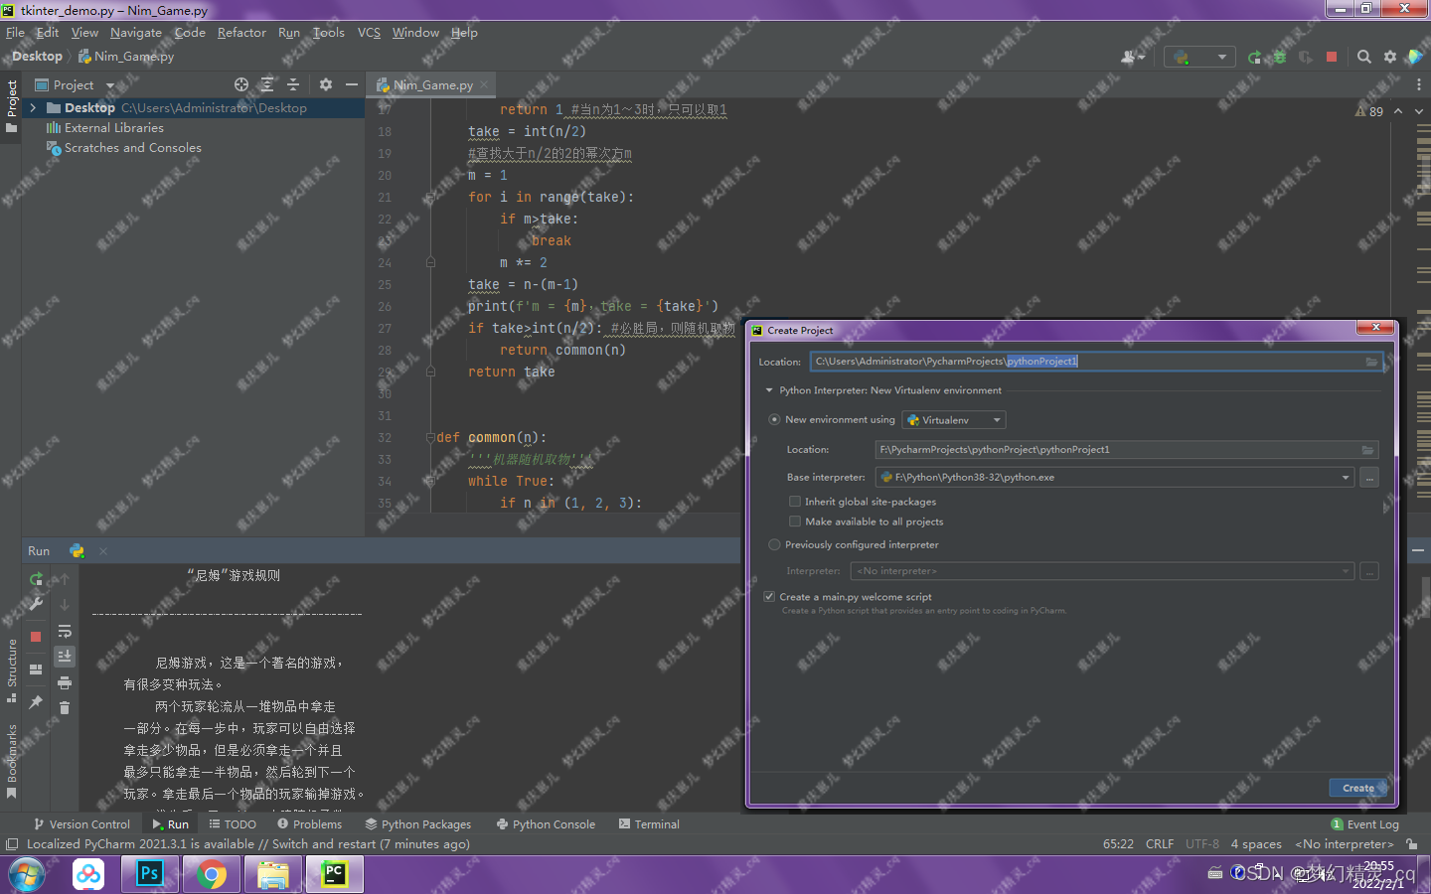This screenshot has height=894, width=1431.
Task: Jump to the next highlighted error arrow
Action: pyautogui.click(x=1417, y=111)
